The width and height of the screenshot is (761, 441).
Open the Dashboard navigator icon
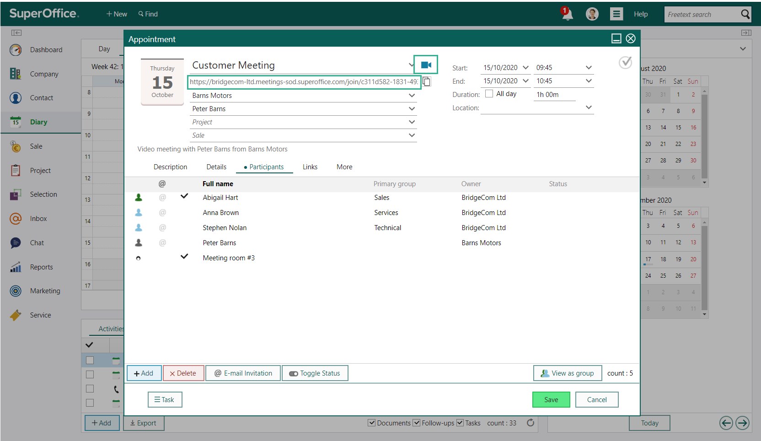16,50
